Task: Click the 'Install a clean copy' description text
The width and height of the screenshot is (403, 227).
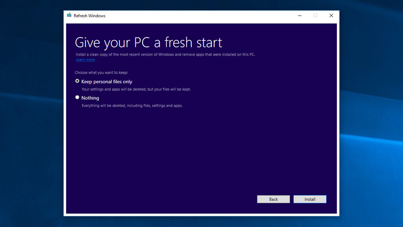Action: [x=165, y=54]
